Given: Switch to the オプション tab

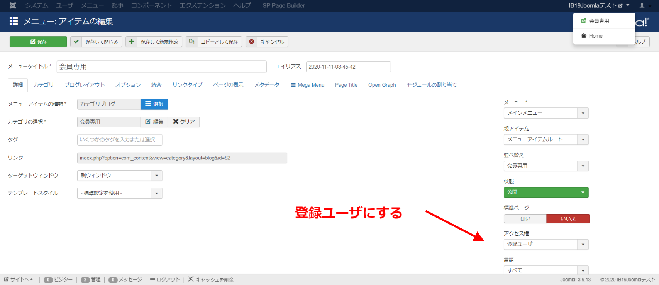Looking at the screenshot, I should coord(128,85).
